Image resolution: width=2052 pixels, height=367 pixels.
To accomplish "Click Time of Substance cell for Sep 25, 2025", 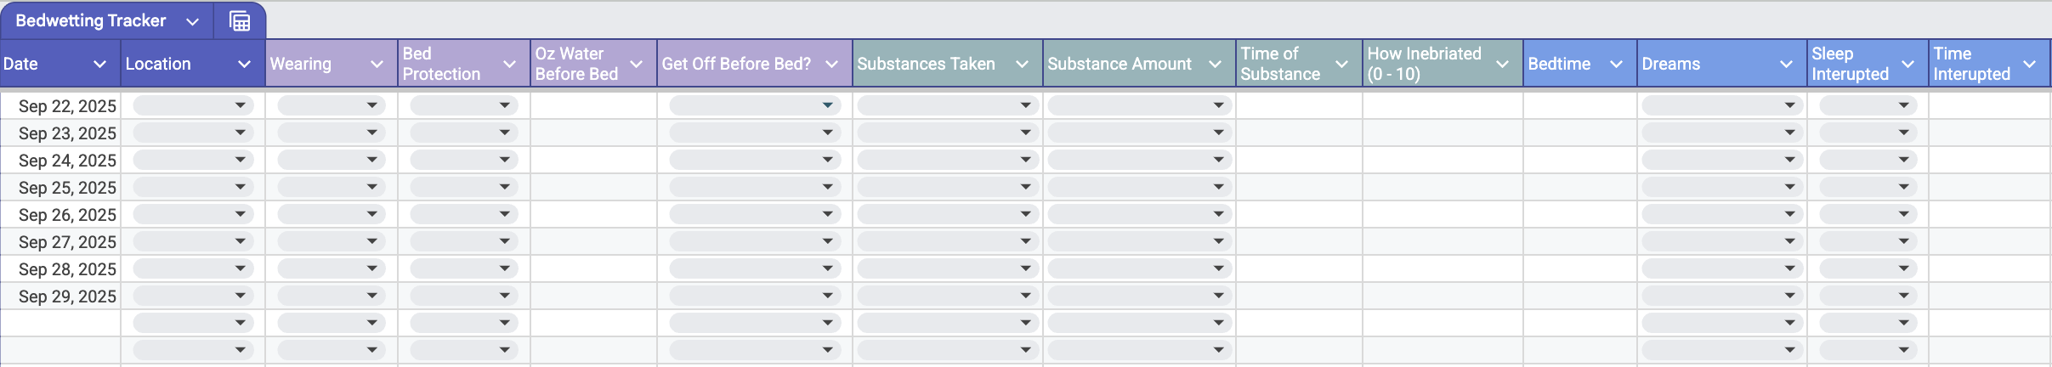I will coord(1298,187).
